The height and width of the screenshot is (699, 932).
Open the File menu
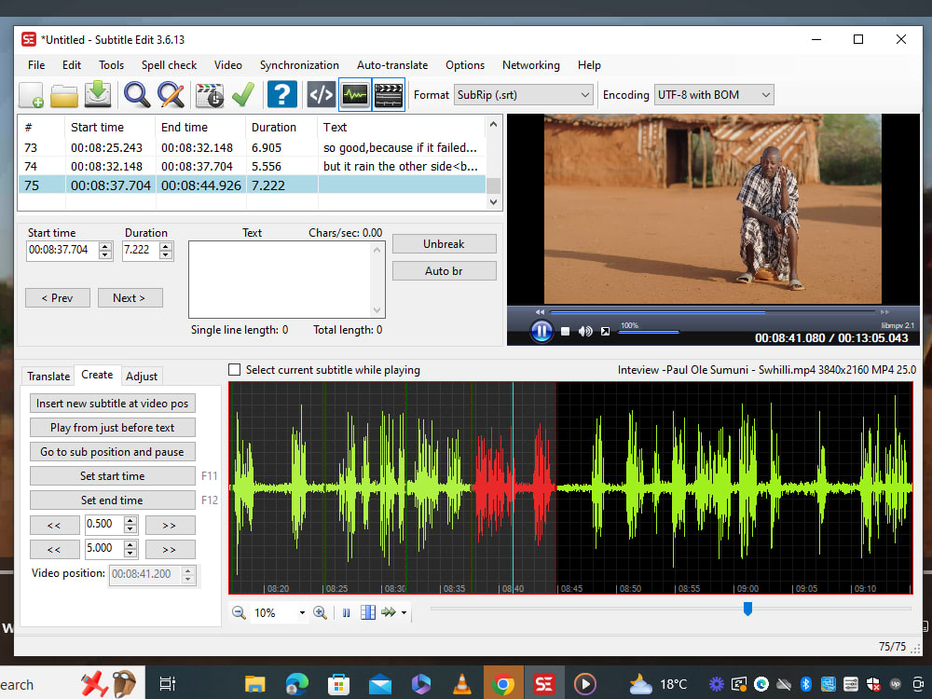36,65
